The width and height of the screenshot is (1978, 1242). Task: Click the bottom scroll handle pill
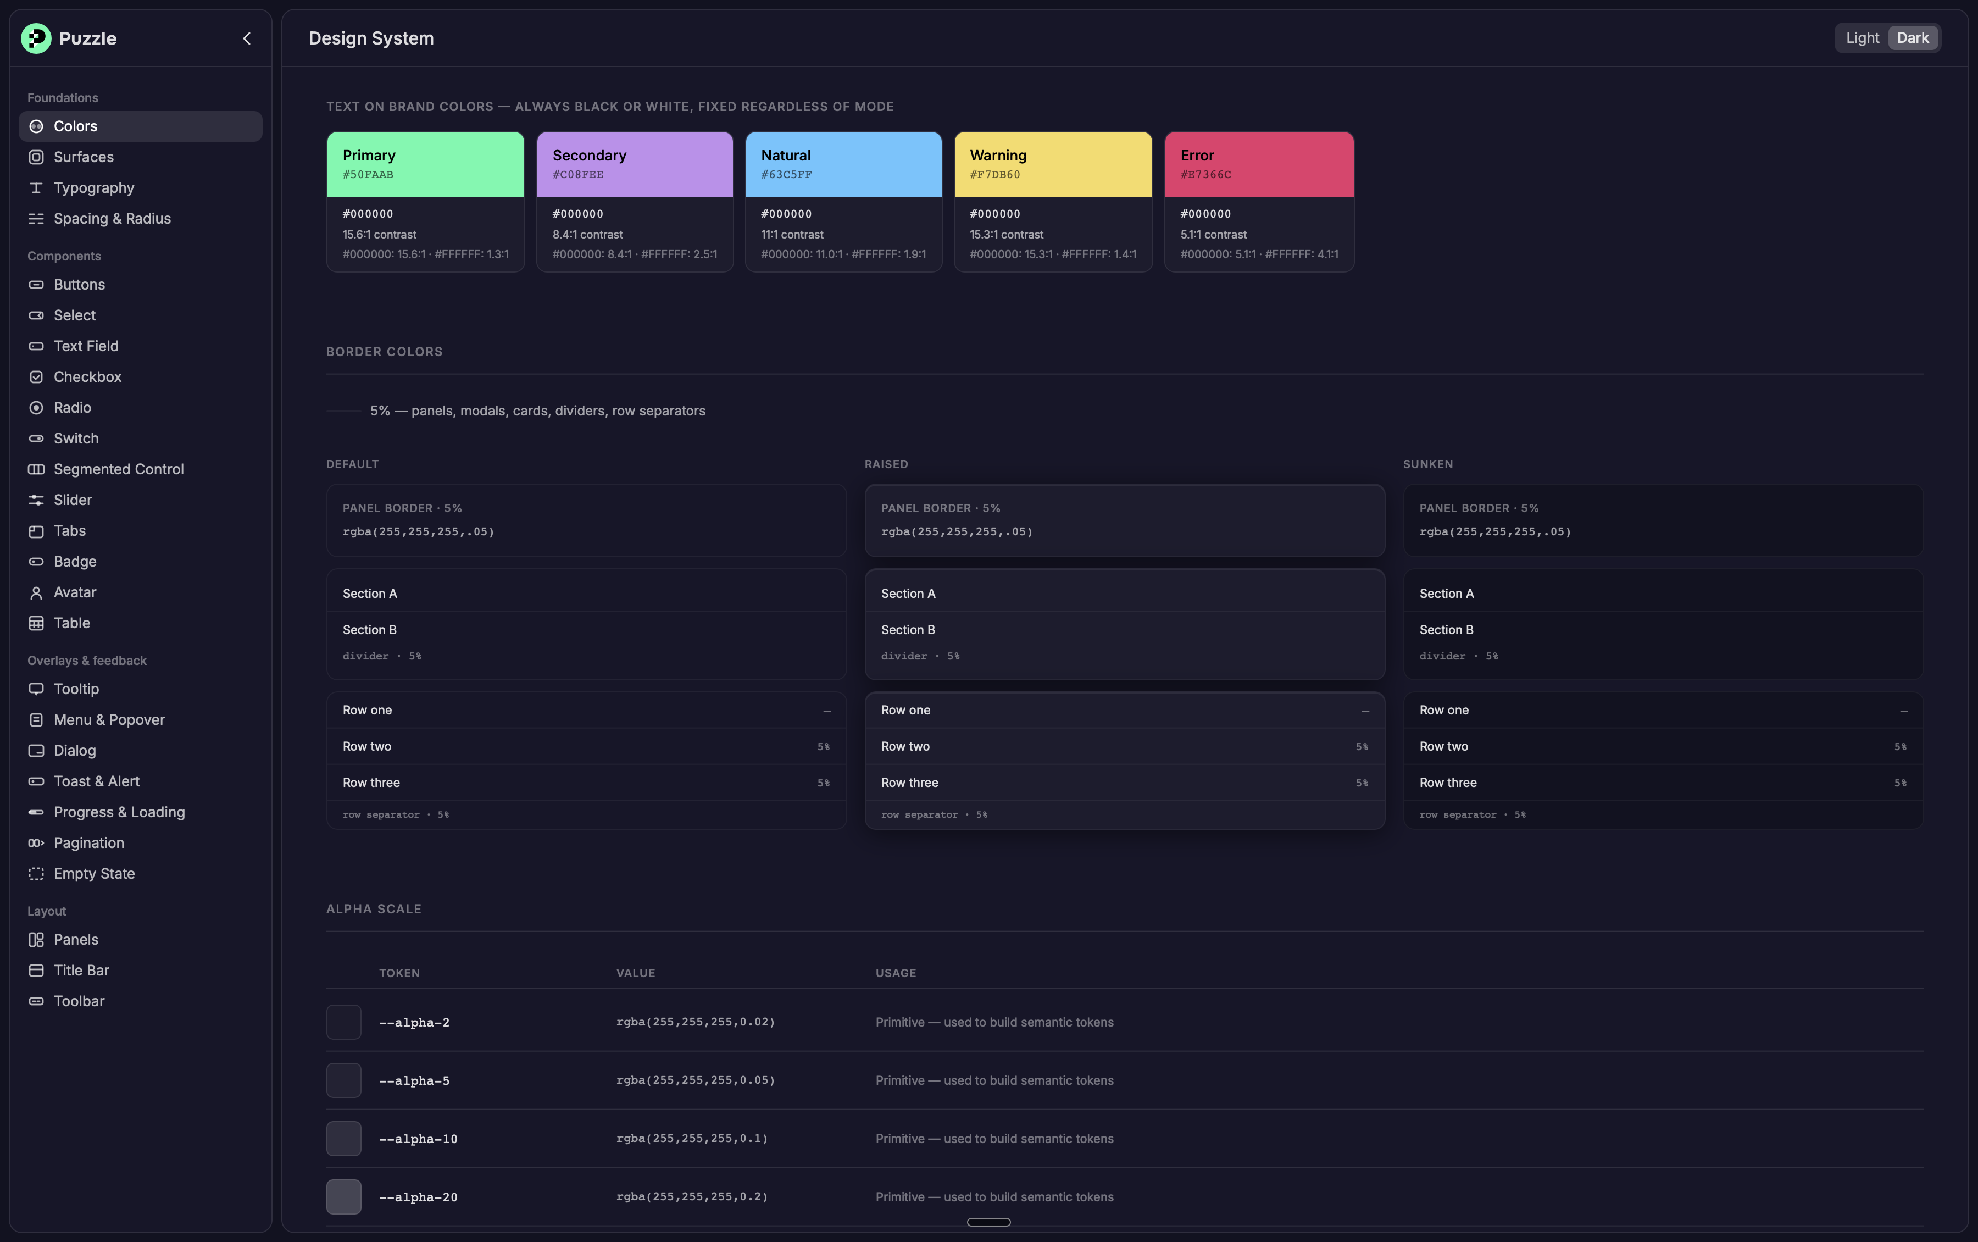[988, 1222]
